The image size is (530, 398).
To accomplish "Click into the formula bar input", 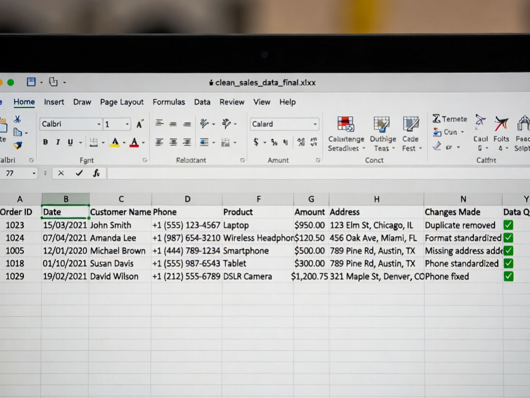I will (x=319, y=174).
